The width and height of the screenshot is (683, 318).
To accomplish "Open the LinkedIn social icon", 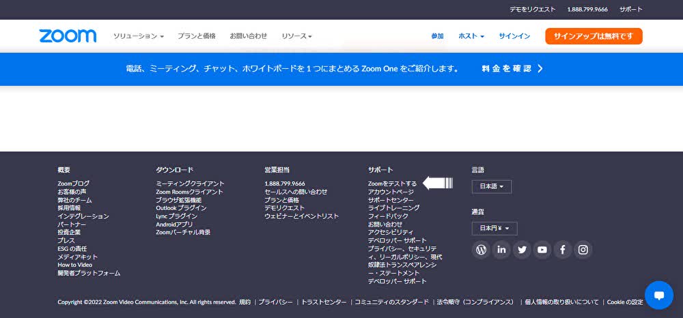I will [x=501, y=250].
